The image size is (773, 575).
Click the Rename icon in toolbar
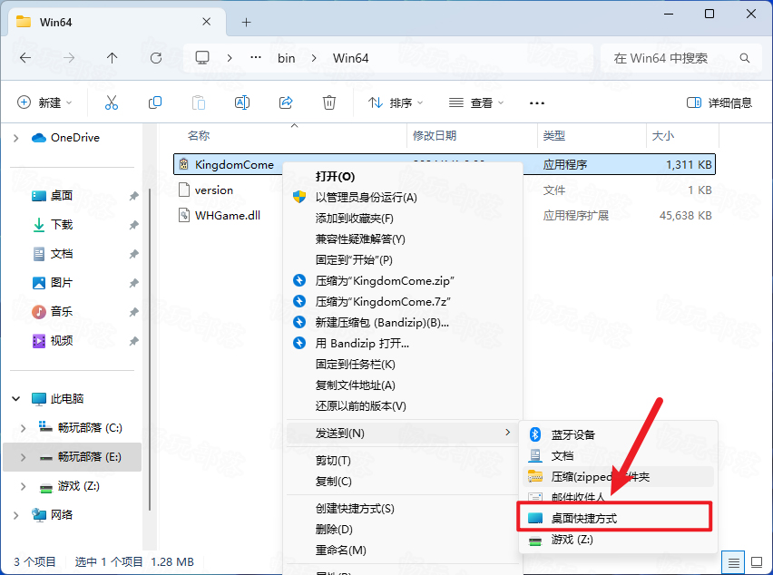point(242,102)
